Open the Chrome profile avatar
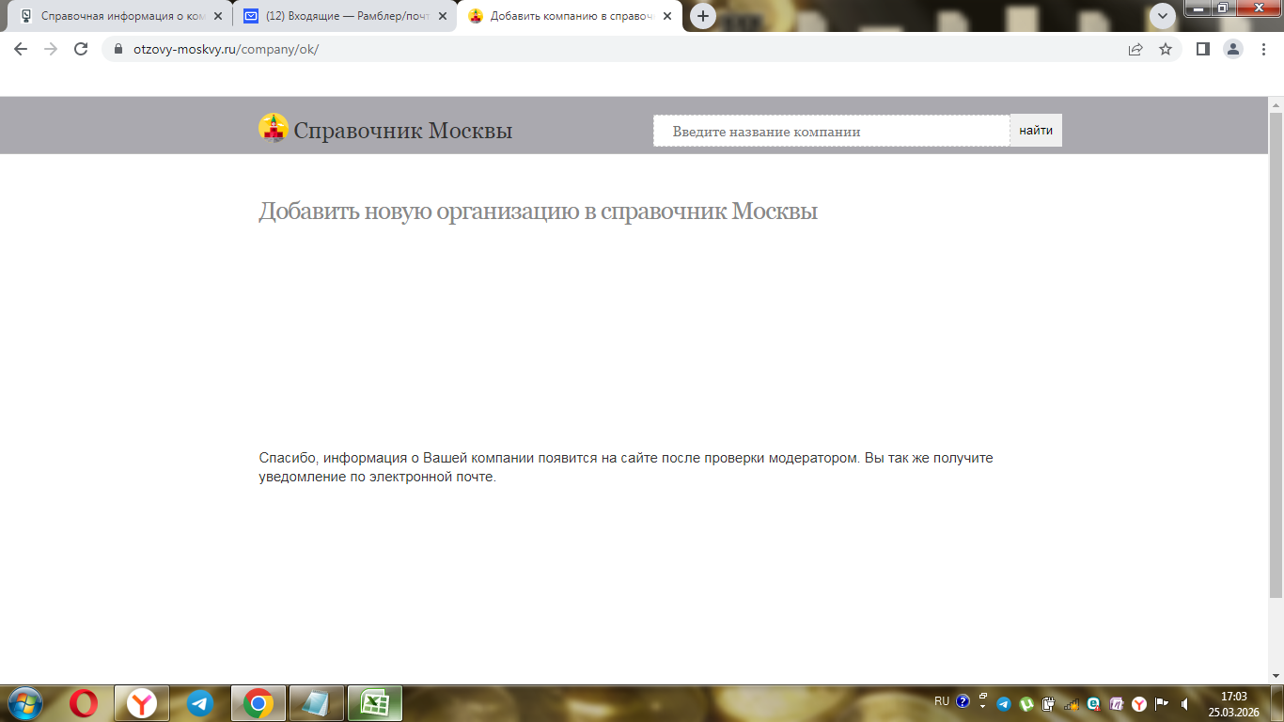The width and height of the screenshot is (1284, 722). coord(1232,49)
